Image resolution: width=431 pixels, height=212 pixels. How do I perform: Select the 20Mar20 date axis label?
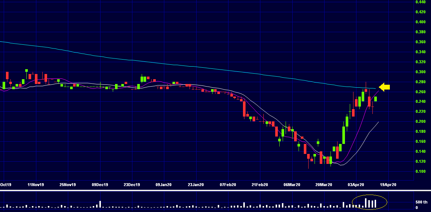click(x=324, y=185)
